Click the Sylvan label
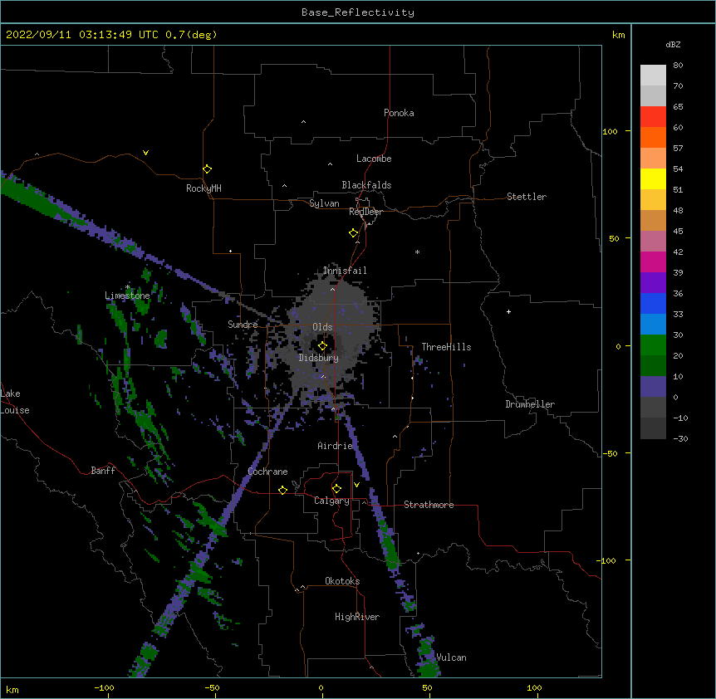This screenshot has width=716, height=699. point(324,203)
